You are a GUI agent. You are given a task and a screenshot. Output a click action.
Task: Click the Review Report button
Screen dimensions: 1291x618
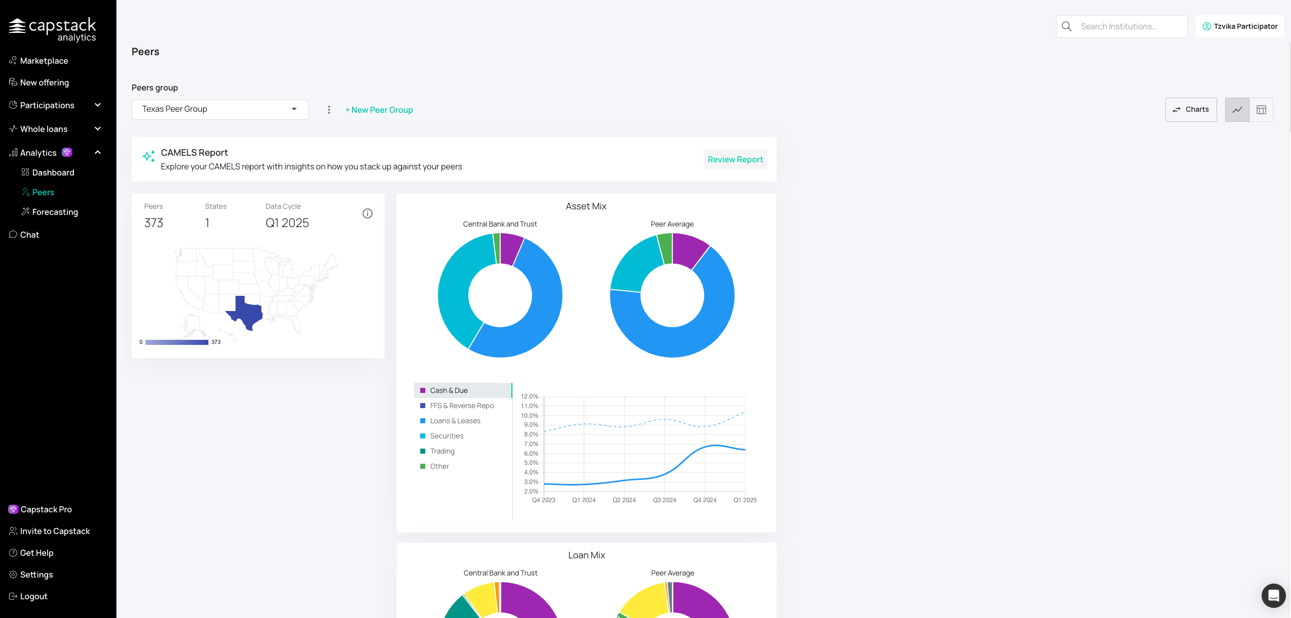click(x=735, y=159)
